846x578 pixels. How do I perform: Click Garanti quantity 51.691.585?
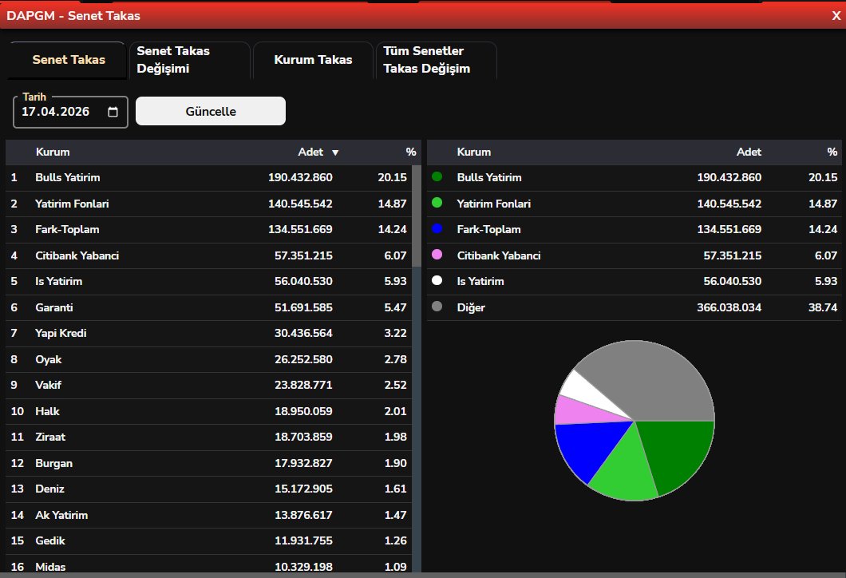pyautogui.click(x=303, y=307)
